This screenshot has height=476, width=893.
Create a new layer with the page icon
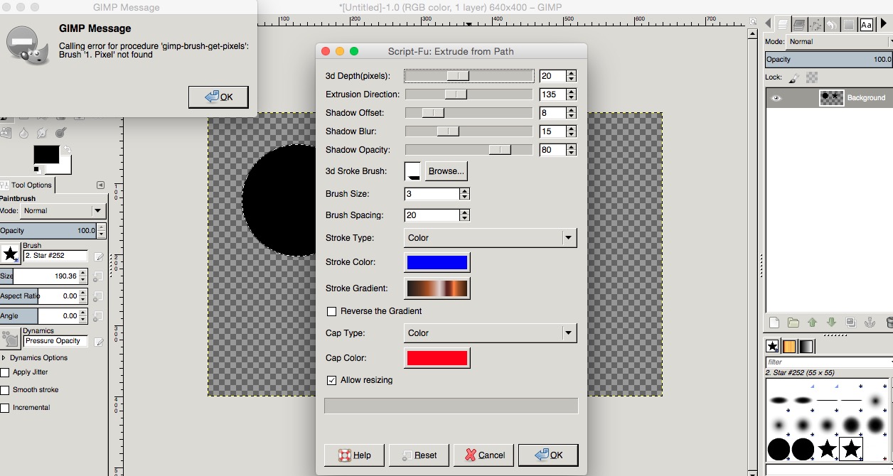[x=775, y=322]
